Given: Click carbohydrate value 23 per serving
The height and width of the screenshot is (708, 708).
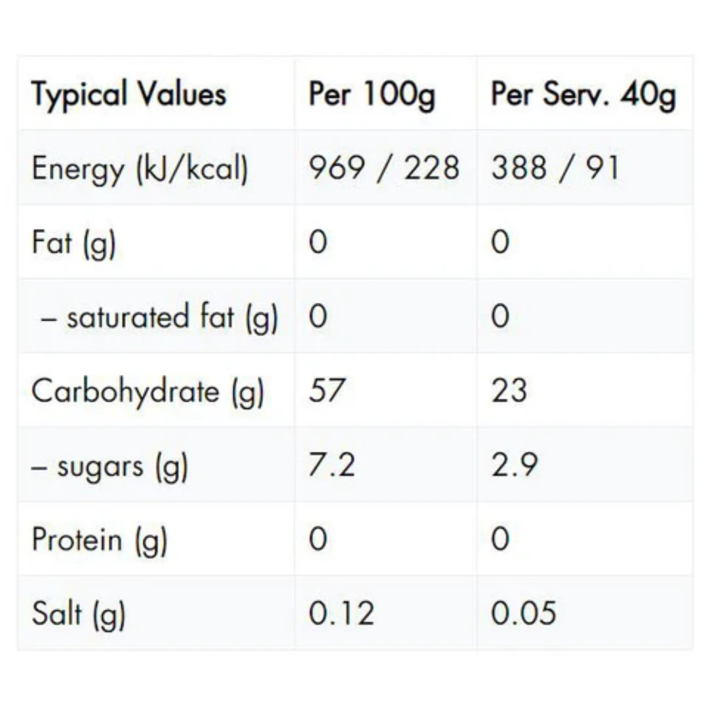Looking at the screenshot, I should point(509,390).
